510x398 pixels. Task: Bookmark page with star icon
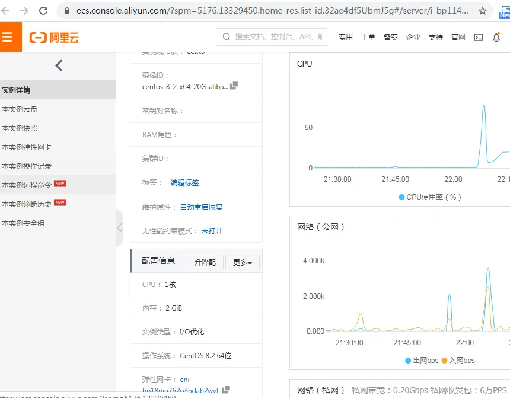point(483,11)
